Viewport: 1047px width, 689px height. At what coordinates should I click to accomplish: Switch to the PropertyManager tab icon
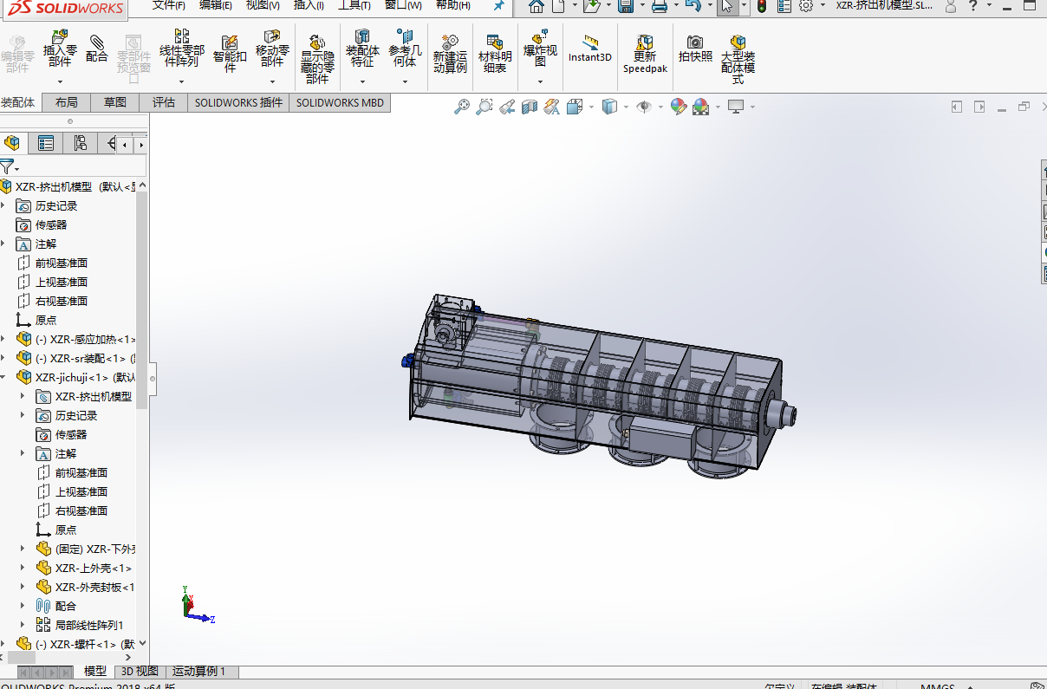point(46,143)
